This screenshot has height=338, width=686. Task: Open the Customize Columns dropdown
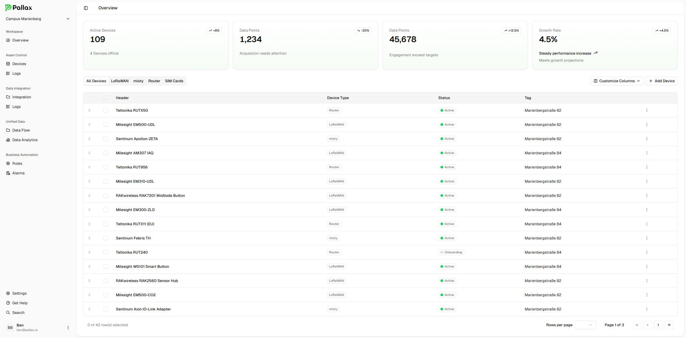[617, 81]
